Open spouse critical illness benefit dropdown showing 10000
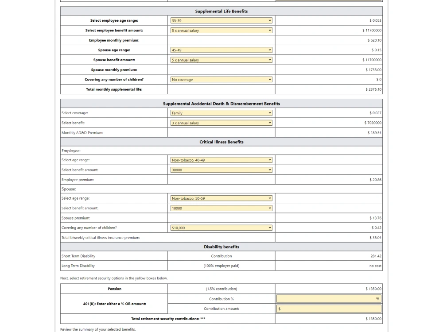This screenshot has height=332, width=443. (221, 208)
